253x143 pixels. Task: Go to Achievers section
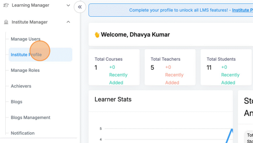(x=21, y=86)
